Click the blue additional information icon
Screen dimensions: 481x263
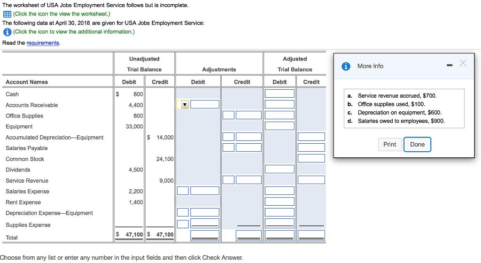7,32
